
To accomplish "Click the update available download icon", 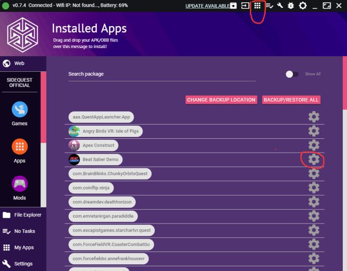I will [233, 6].
